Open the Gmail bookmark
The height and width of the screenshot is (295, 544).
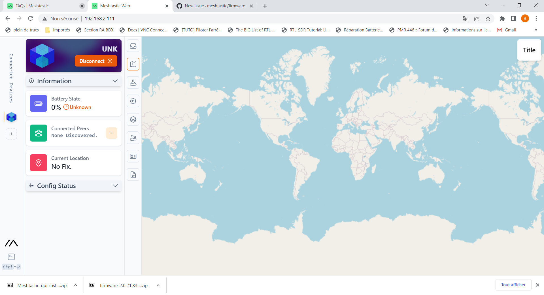[x=506, y=30]
